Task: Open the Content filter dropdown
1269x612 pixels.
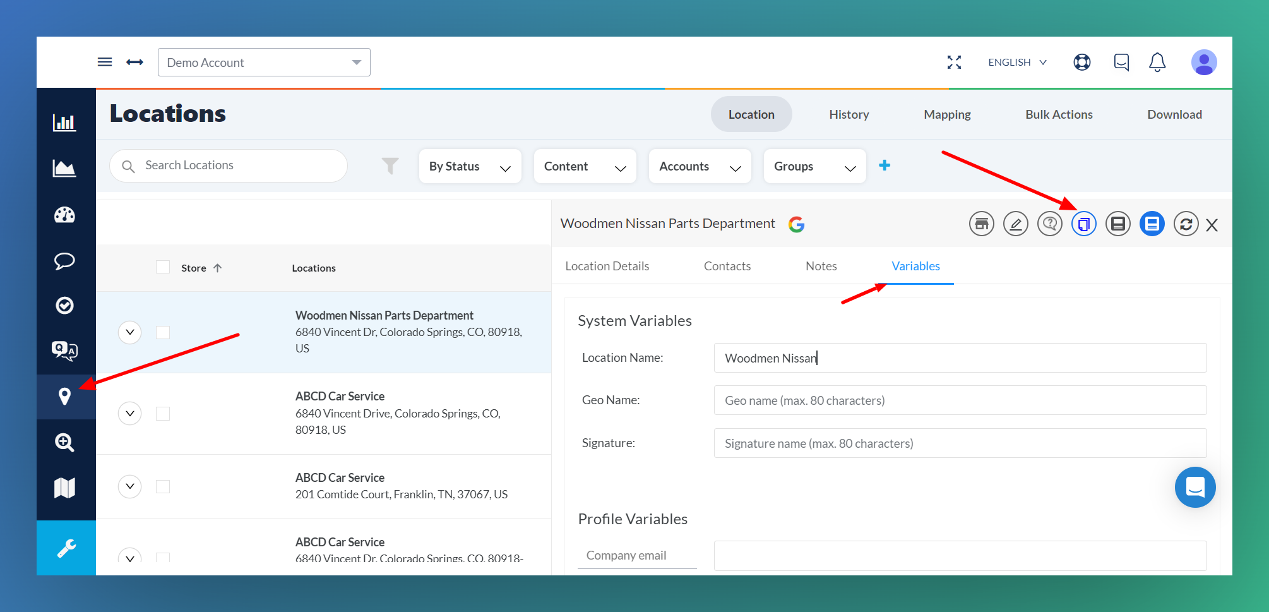Action: (x=585, y=166)
